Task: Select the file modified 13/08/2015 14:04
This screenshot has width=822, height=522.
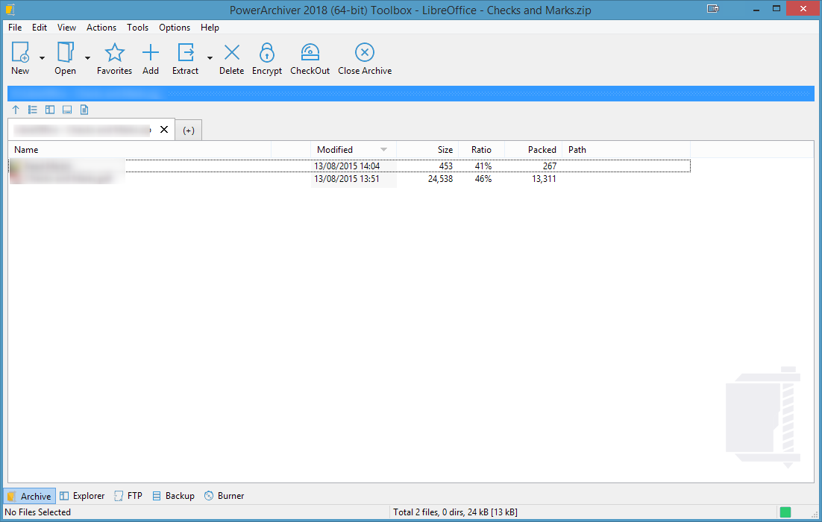Action: coord(349,166)
